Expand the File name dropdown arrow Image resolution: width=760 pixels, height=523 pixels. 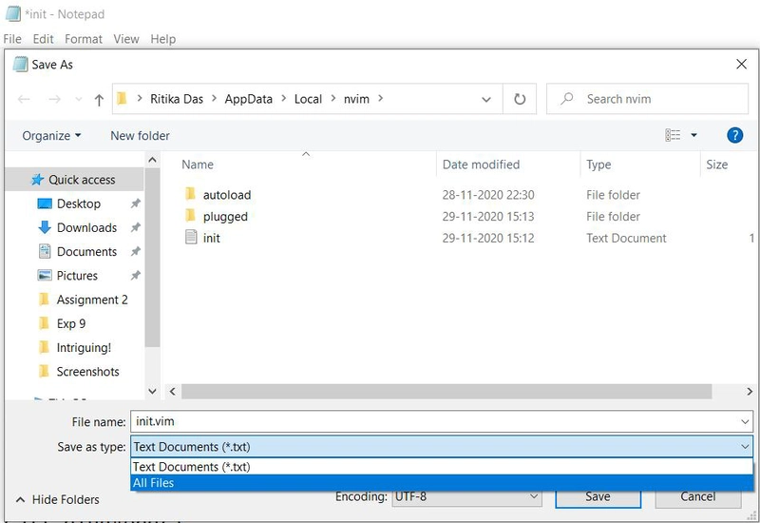coord(745,421)
